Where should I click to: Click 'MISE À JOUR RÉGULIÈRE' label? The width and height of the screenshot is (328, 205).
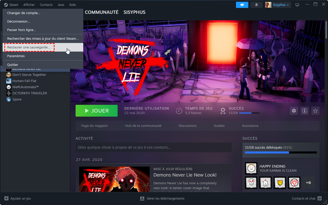tap(173, 169)
